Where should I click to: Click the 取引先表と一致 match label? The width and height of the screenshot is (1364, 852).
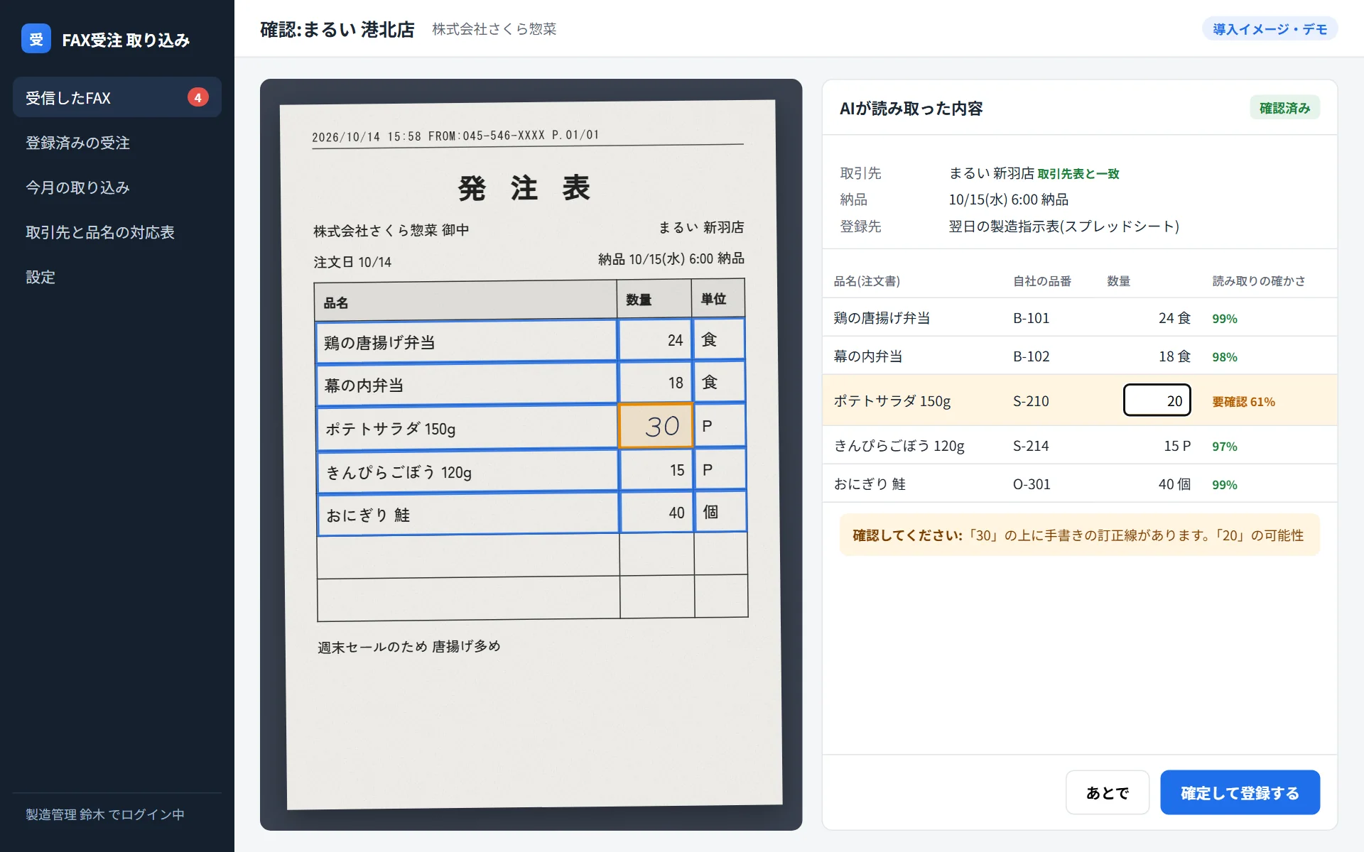[1078, 174]
